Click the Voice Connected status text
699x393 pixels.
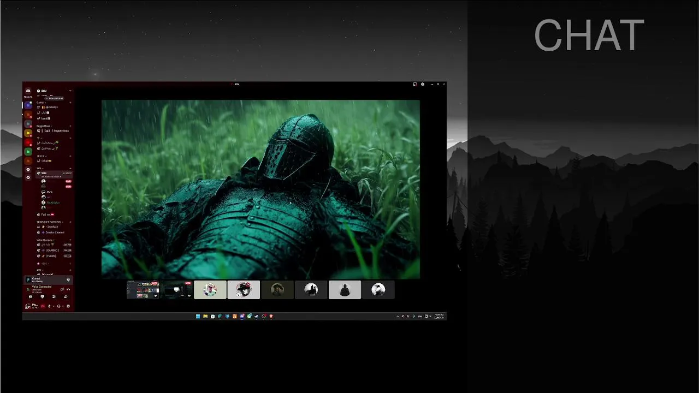pyautogui.click(x=42, y=287)
